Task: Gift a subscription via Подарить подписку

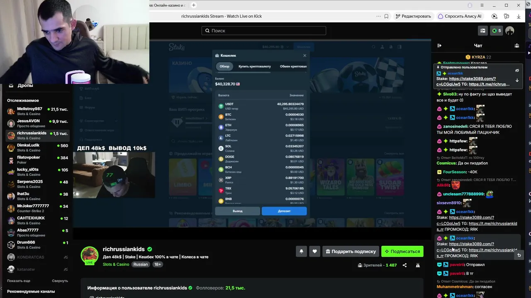Action: [351, 251]
